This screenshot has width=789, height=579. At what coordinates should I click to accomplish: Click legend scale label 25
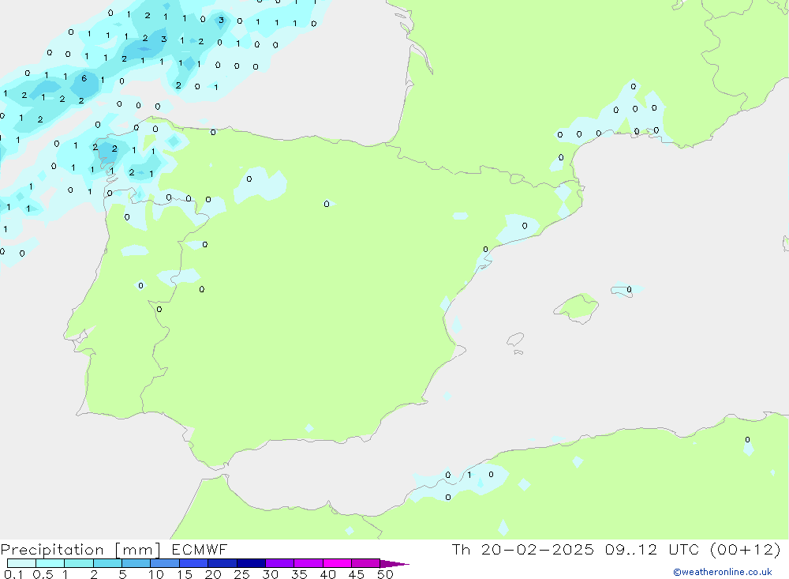(241, 574)
